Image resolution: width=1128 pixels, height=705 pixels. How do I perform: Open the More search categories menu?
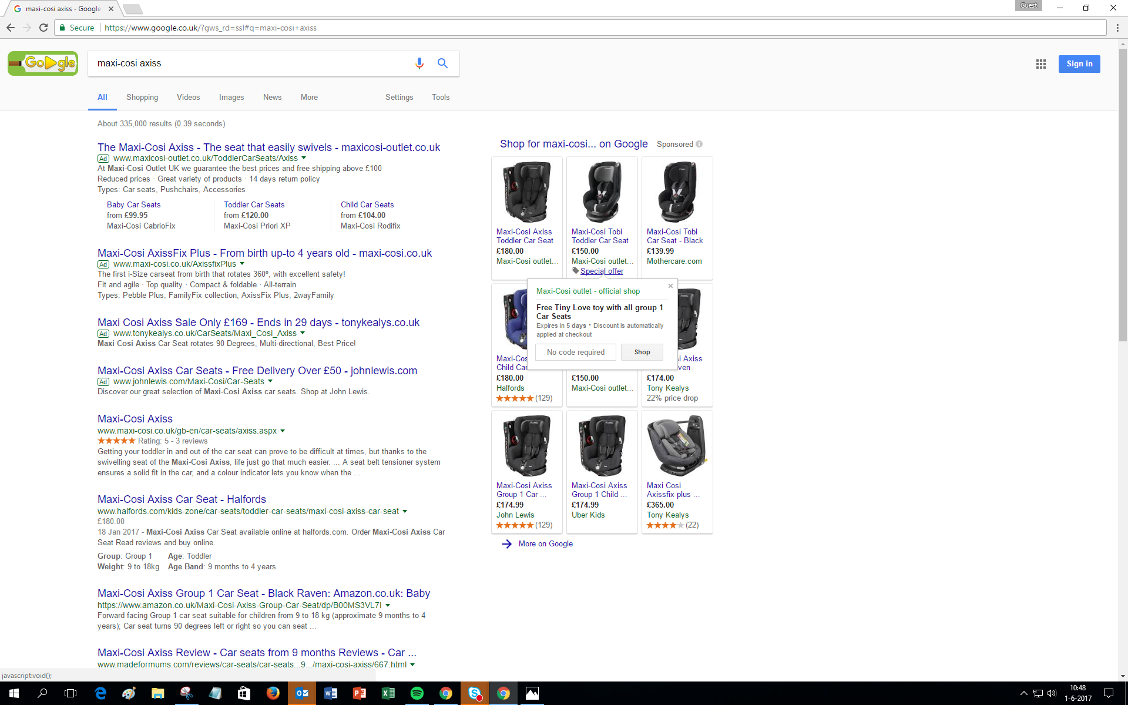point(310,97)
